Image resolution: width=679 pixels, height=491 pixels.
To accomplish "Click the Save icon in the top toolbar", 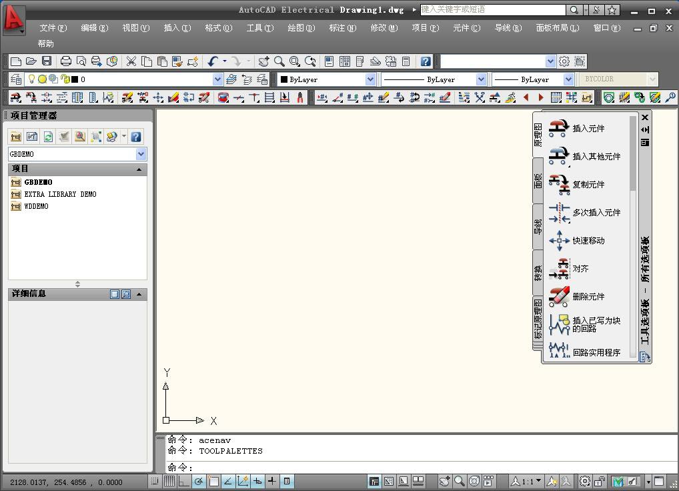I will 47,61.
